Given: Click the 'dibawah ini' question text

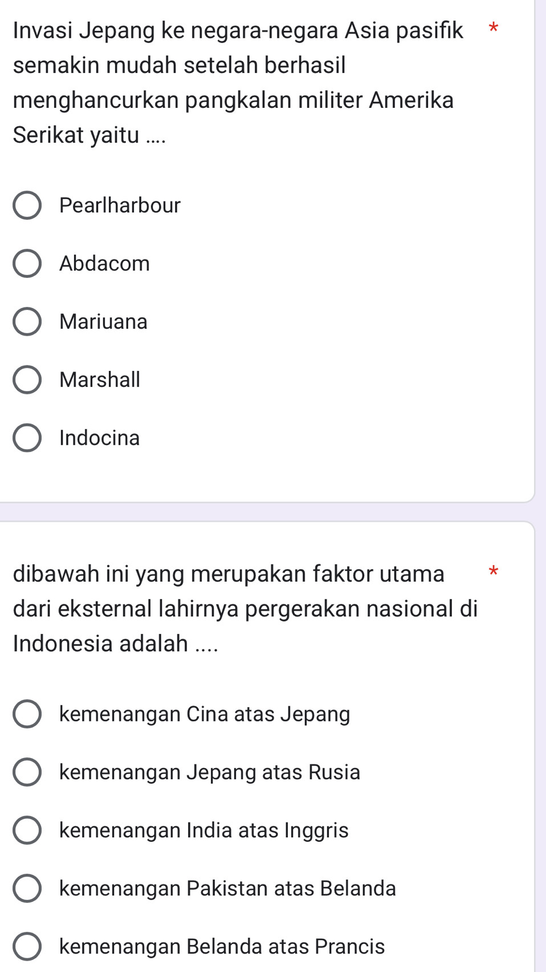Looking at the screenshot, I should click(x=245, y=608).
